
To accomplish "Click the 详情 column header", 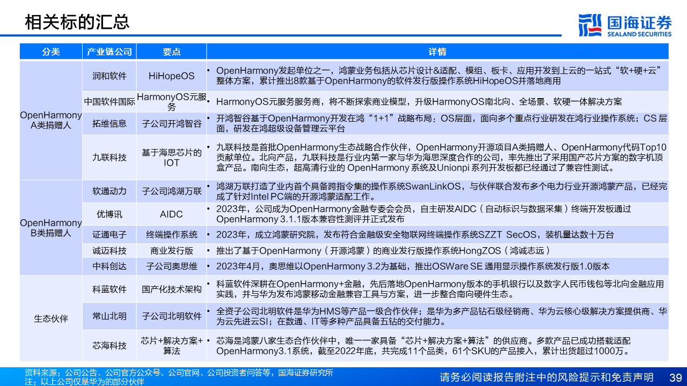I will [x=438, y=52].
